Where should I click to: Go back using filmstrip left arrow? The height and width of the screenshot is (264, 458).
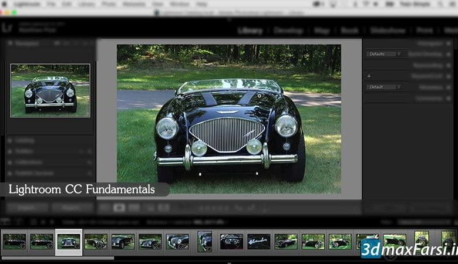(43, 222)
